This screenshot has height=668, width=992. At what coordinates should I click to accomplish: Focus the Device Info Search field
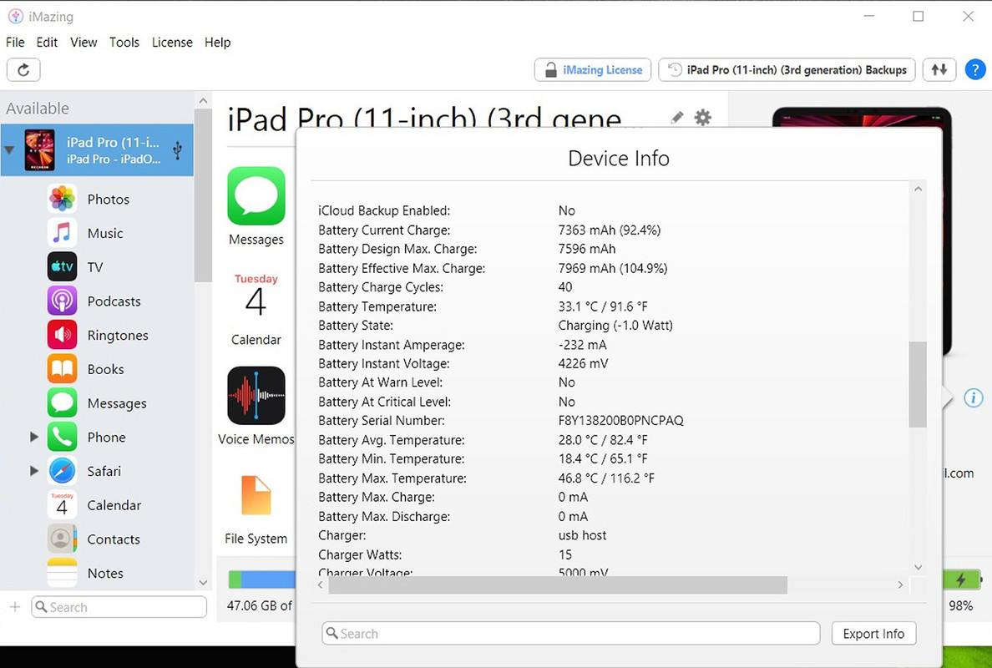[570, 633]
